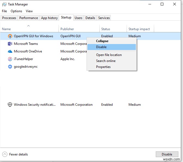This screenshot has width=183, height=162.
Task: Click the iTunesHelper music note icon
Action: (10, 59)
